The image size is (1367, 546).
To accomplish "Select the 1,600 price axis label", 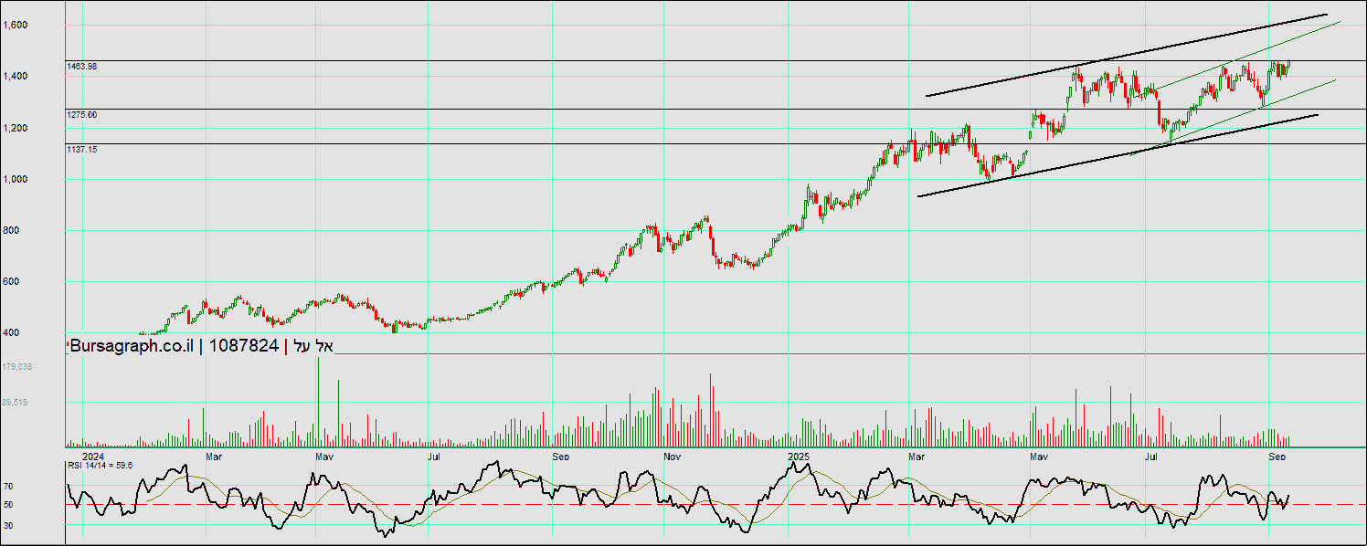I will click(16, 26).
